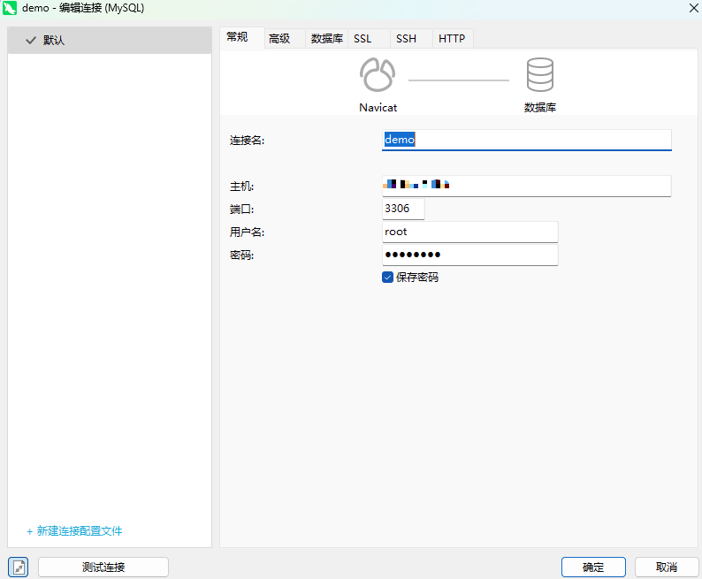Toggle the 保存密码 checkbox
The image size is (702, 579).
coord(387,277)
